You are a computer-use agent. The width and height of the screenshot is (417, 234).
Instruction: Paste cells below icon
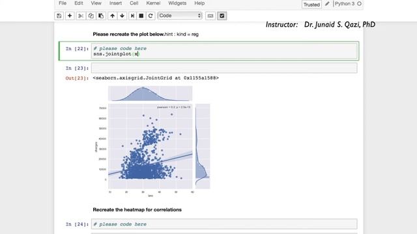click(x=101, y=16)
